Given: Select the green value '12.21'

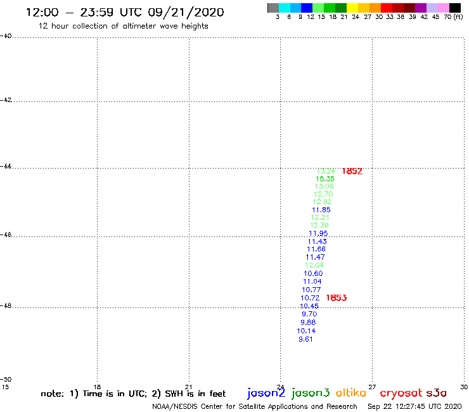Looking at the screenshot, I should pos(320,217).
